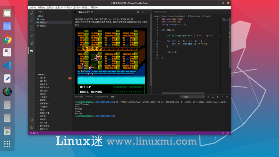Viewport: 279px width, 157px height.
Task: Split the terminal panel
Action: click(213, 97)
